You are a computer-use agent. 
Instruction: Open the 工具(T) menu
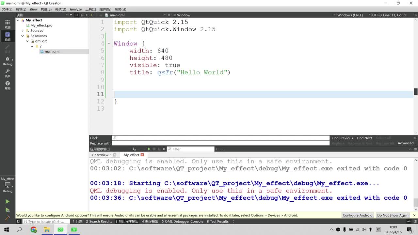90,9
